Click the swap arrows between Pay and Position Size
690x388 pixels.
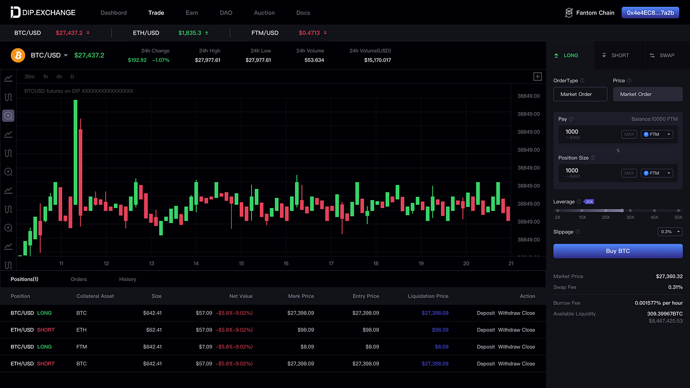(618, 150)
